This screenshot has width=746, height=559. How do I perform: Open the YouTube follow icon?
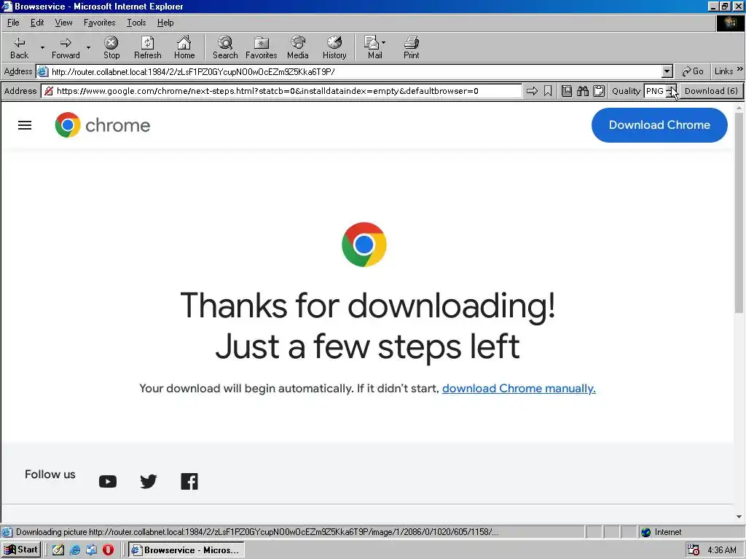[108, 482]
